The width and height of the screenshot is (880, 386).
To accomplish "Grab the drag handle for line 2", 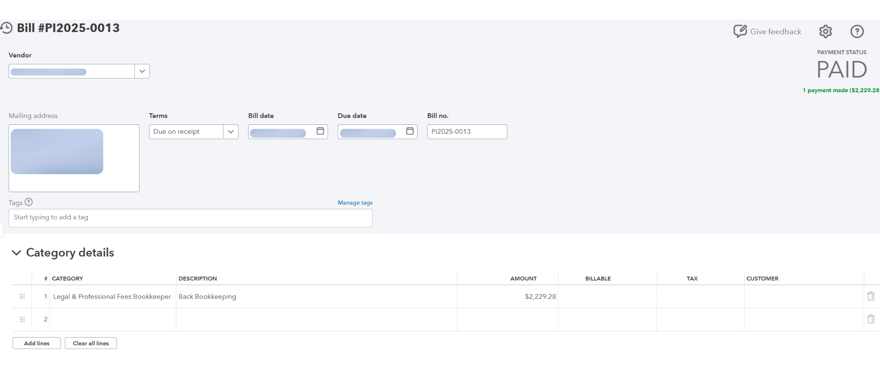I will tap(22, 320).
